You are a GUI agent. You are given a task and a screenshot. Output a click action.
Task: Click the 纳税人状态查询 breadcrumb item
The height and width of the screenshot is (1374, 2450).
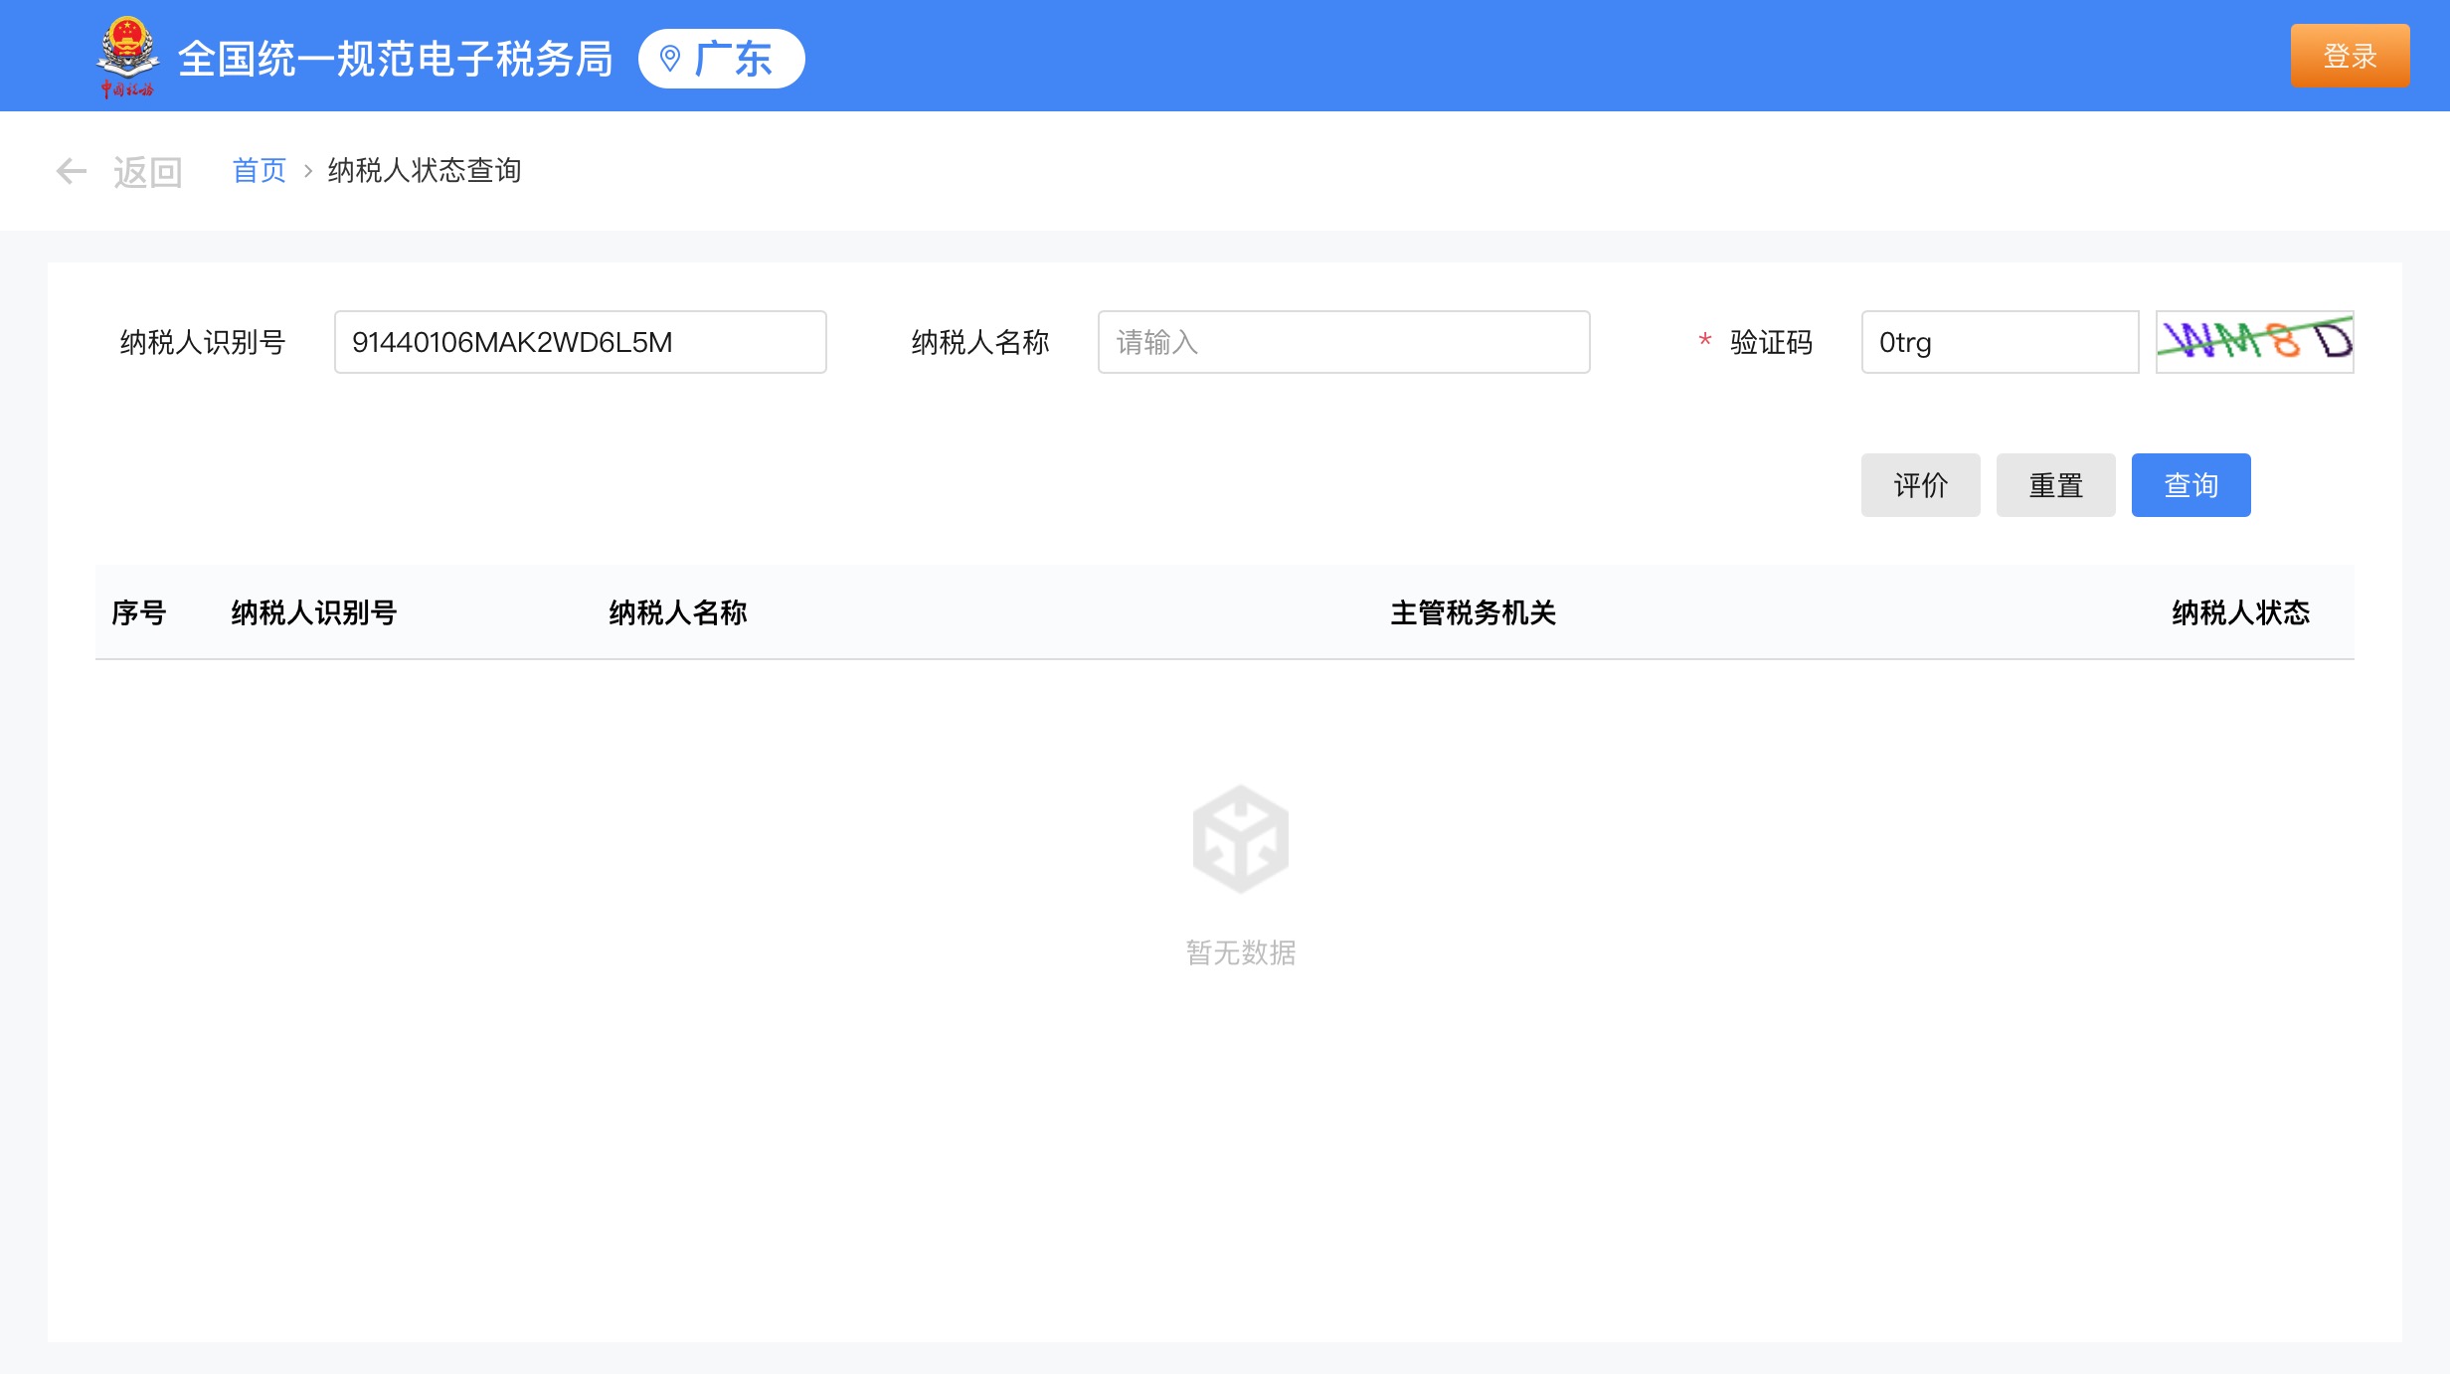425,171
